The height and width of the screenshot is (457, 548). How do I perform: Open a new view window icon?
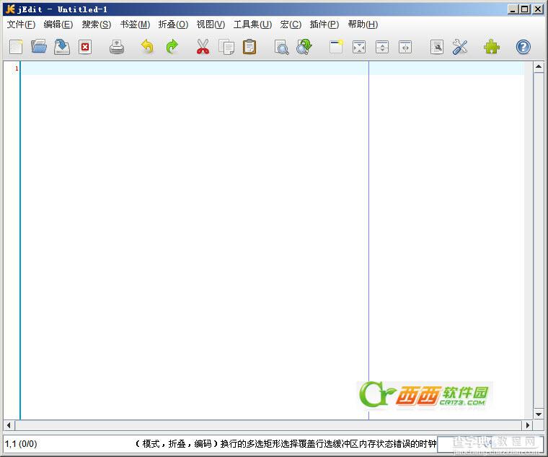336,47
